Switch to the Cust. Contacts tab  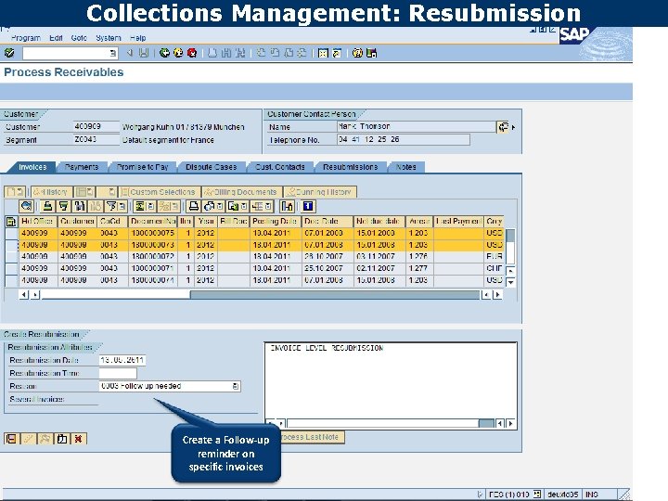click(x=280, y=167)
